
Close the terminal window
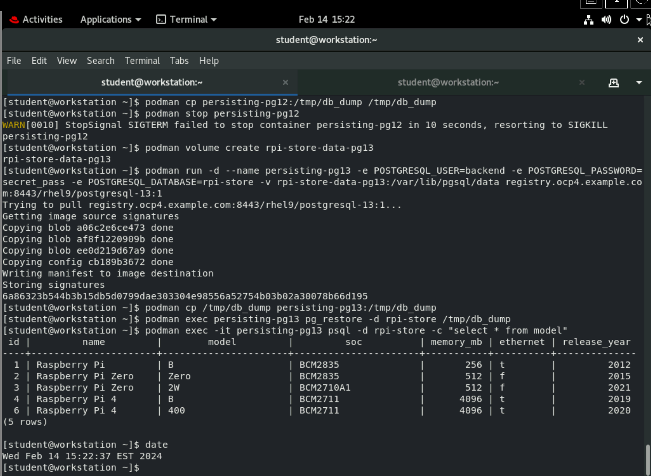coord(640,39)
